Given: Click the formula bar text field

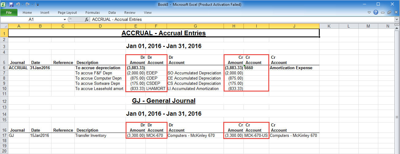Looking at the screenshot, I should click(x=239, y=19).
